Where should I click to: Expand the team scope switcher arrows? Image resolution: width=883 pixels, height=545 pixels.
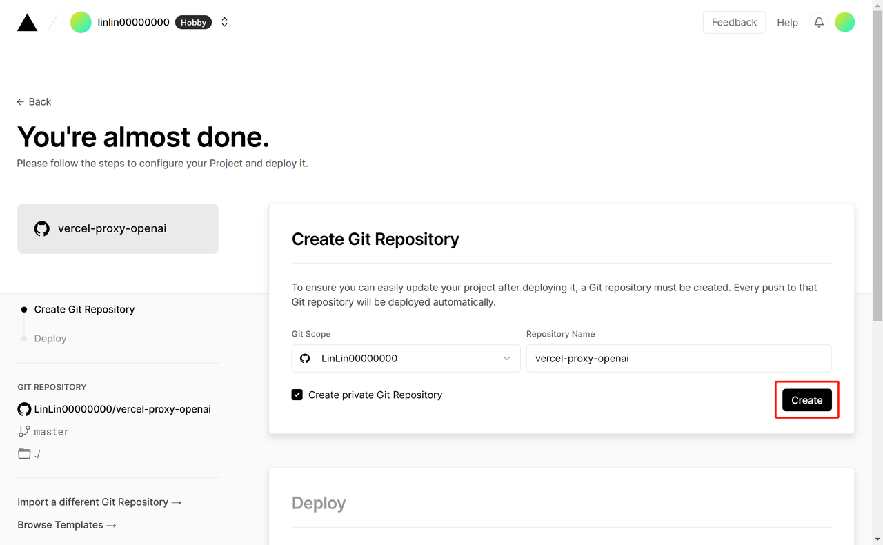[224, 22]
